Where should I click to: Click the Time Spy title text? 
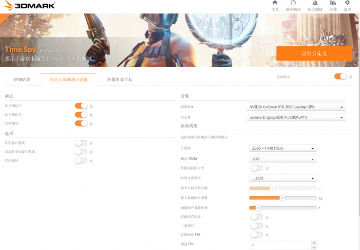point(21,50)
